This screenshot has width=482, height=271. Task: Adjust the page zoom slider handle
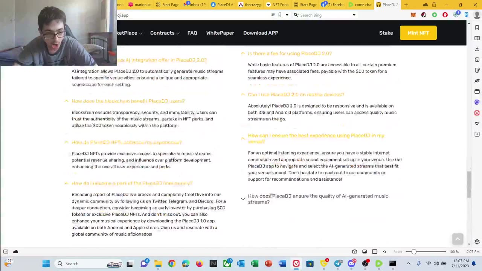coord(413,251)
